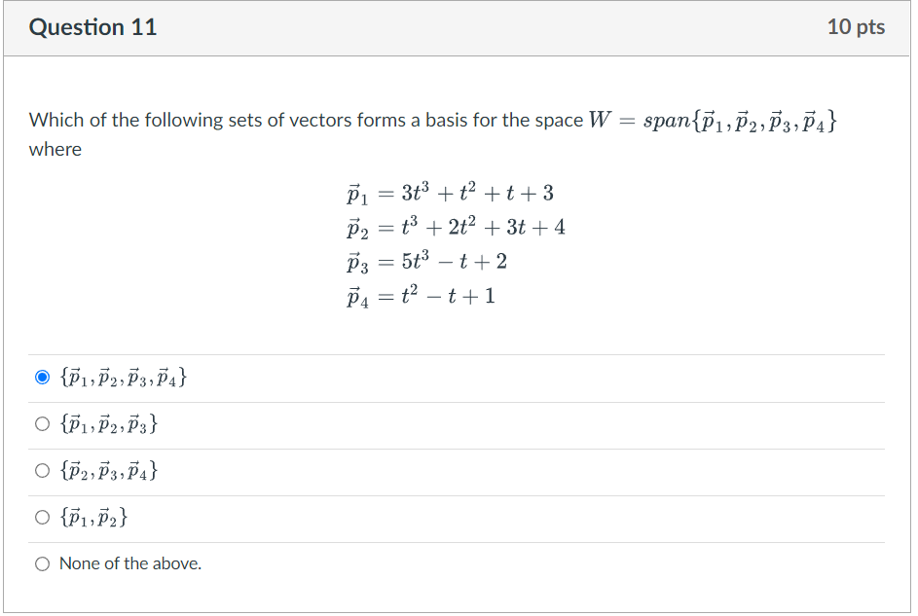Select the None of the above option
This screenshot has width=918, height=616.
point(42,563)
